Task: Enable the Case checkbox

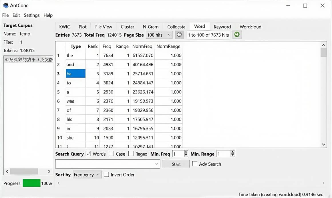Action: pyautogui.click(x=111, y=154)
